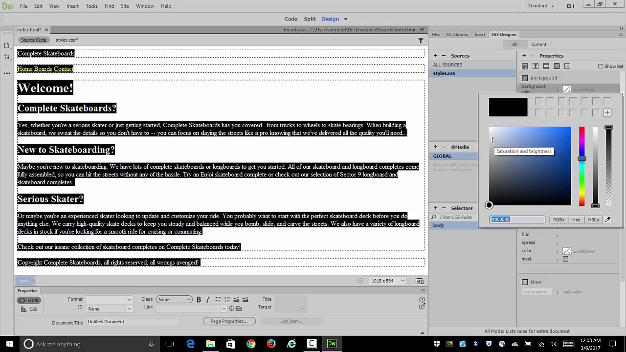Switch CSS Designer to Current mode
This screenshot has width=626, height=352.
[539, 44]
